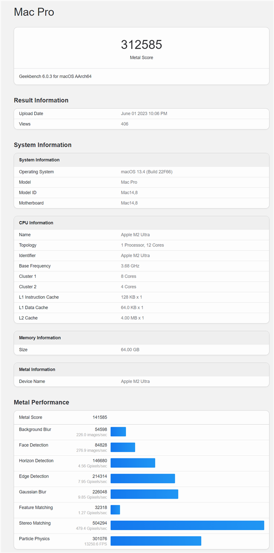Screen dimensions: 274x553
Task: Click the CPU Information table header
Action: [36, 223]
